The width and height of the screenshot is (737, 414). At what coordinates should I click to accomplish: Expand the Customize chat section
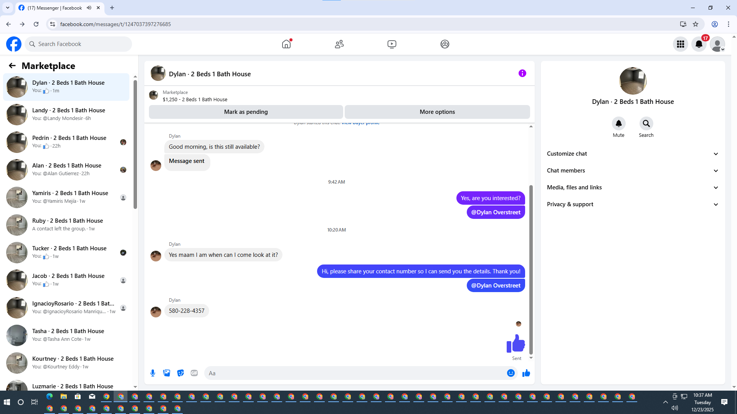tap(632, 154)
